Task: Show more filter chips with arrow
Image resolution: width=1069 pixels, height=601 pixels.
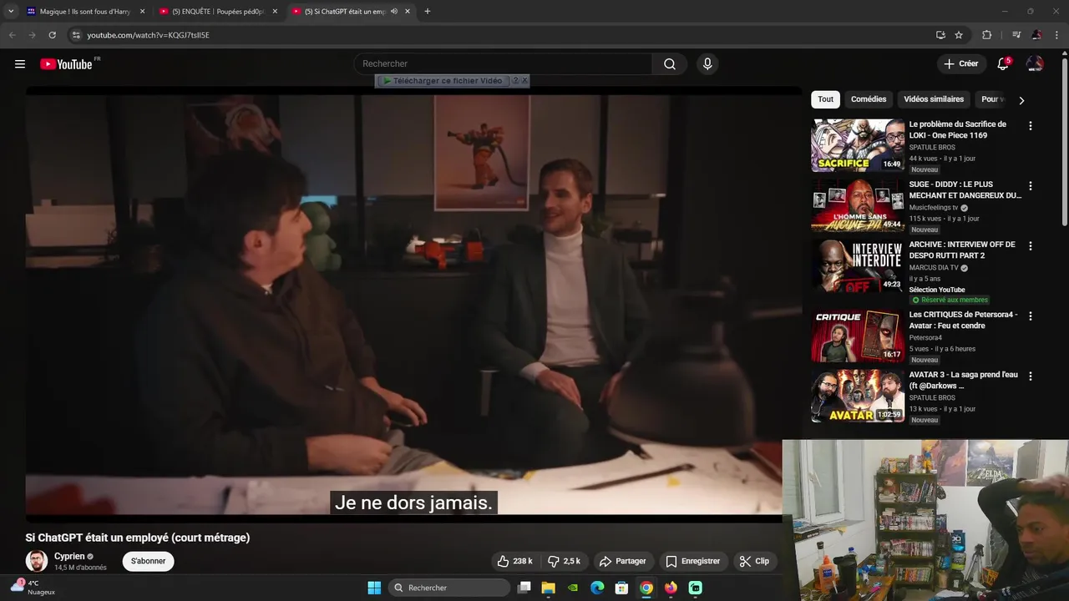Action: (x=1021, y=100)
